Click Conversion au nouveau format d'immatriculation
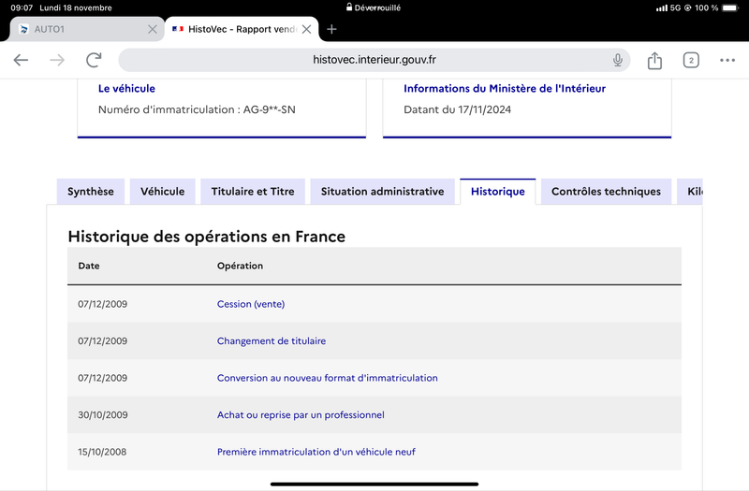 (x=327, y=378)
